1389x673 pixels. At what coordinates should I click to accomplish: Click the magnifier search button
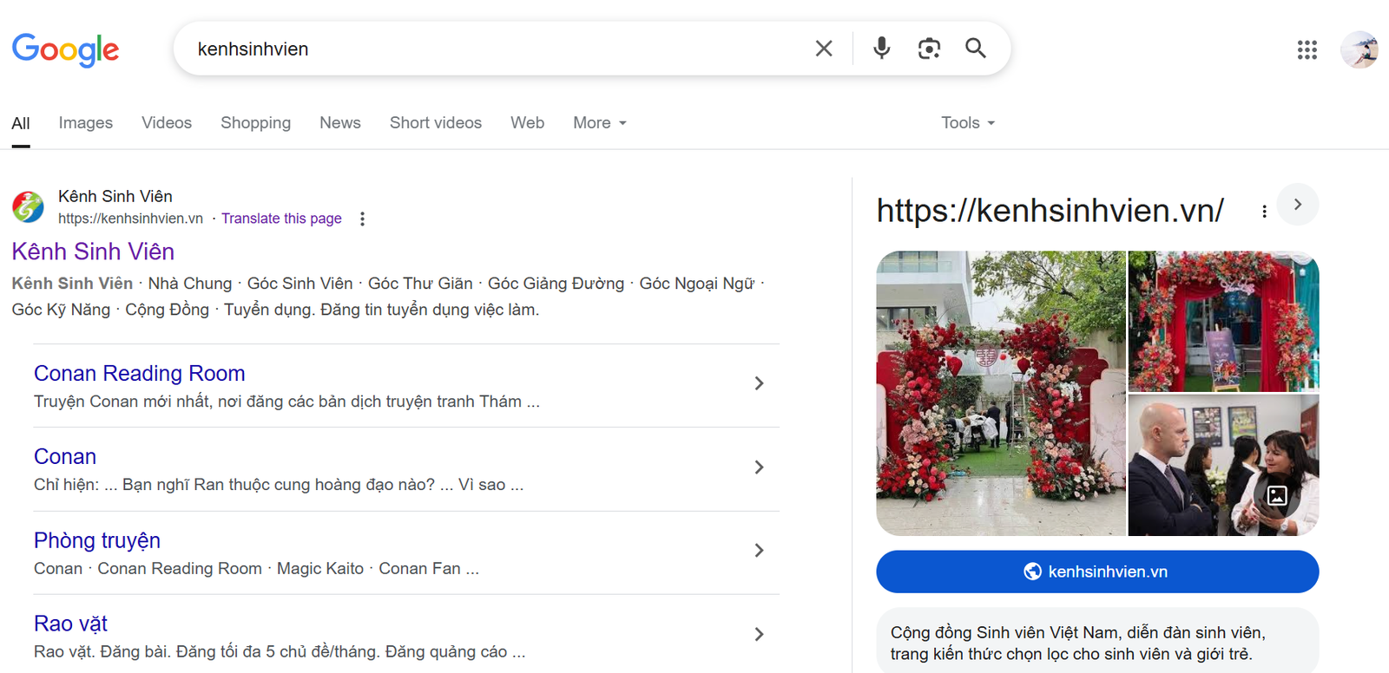[976, 49]
